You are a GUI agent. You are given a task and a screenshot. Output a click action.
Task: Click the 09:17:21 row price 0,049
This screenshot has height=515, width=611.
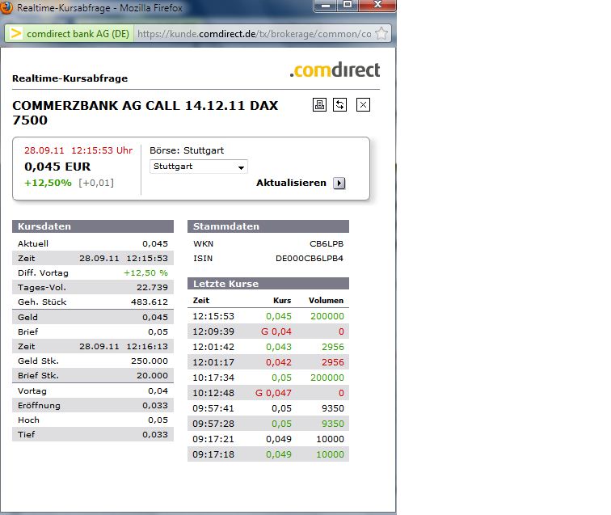tap(279, 439)
